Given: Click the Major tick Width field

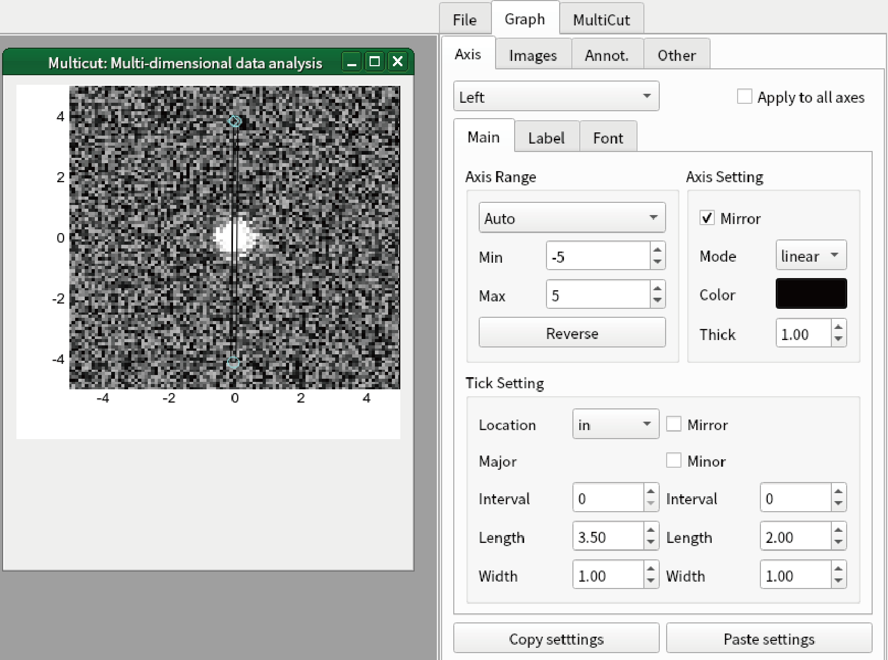Looking at the screenshot, I should [608, 575].
